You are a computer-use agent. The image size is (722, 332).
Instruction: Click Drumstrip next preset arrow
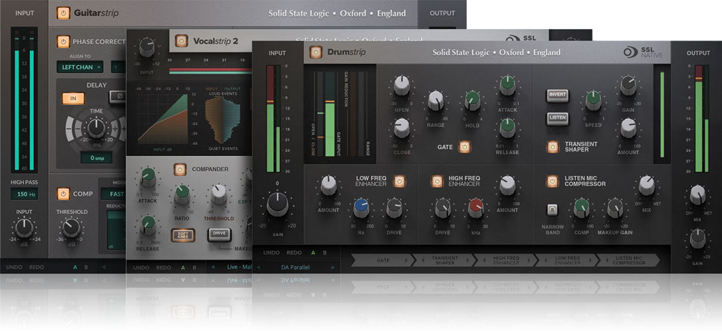pyautogui.click(x=332, y=267)
